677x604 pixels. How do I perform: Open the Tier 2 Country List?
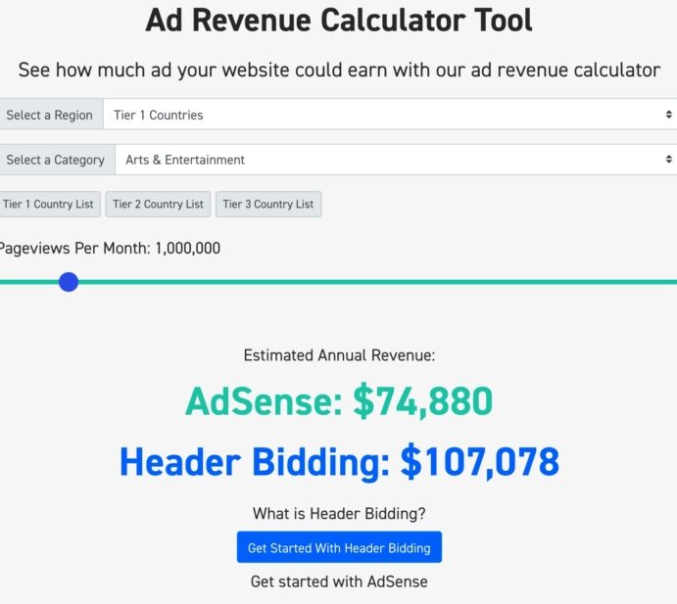[158, 205]
